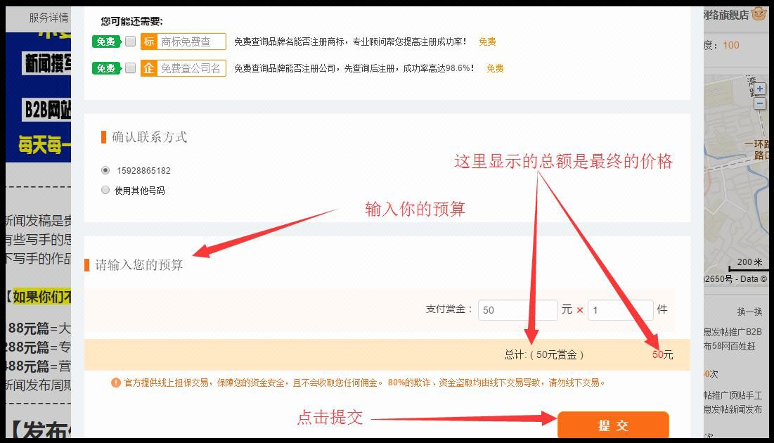The height and width of the screenshot is (443, 774).
Task: Click the map zoom out minus button
Action: (x=760, y=103)
